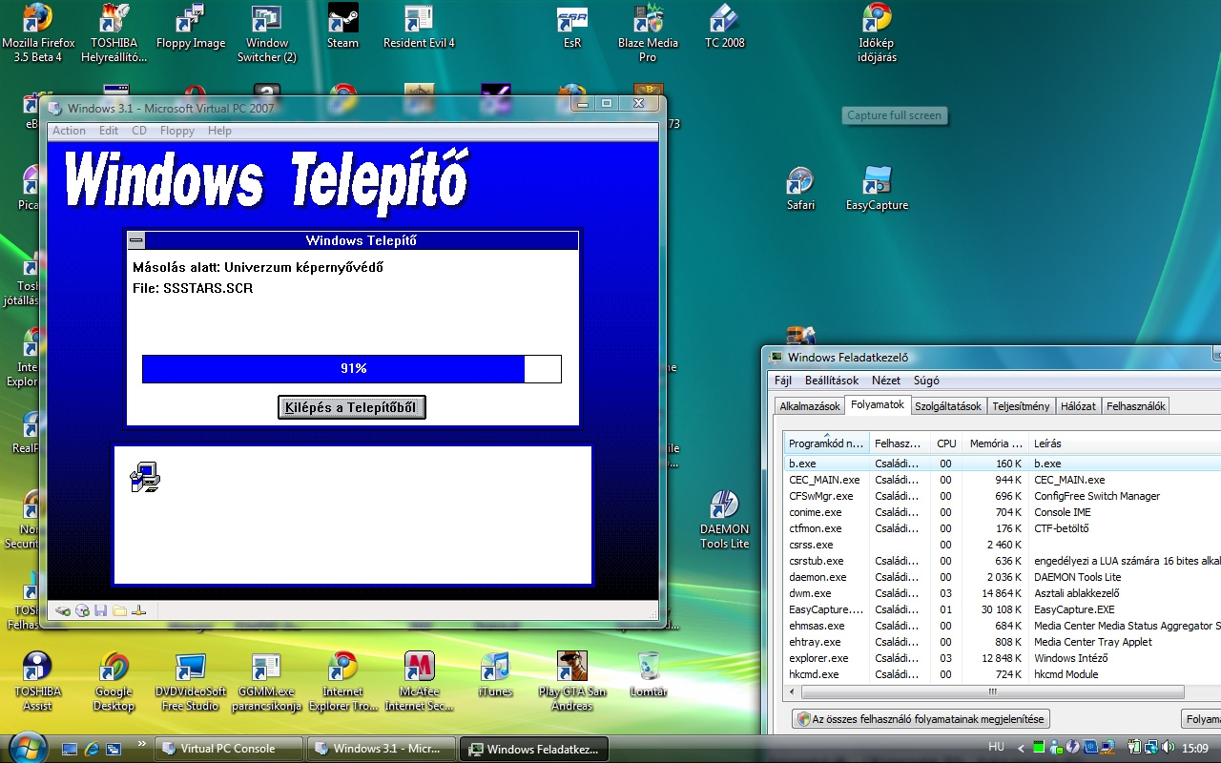Sort processes by the Memória column header
The image size is (1221, 763).
point(995,443)
